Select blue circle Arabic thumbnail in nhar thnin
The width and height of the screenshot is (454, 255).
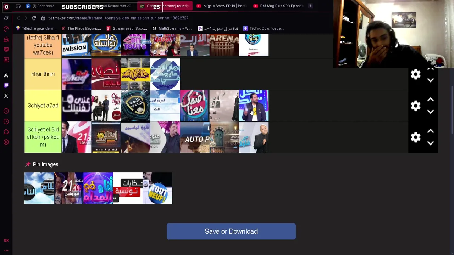[165, 74]
